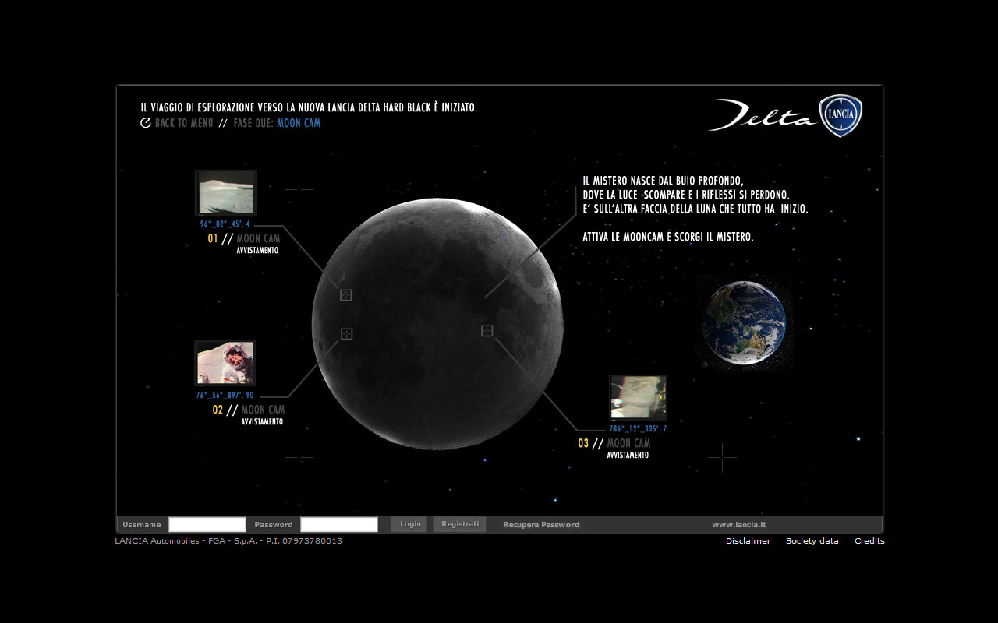Open Moon Cam 01 lunar surface thumbnail
998x623 pixels.
click(225, 192)
